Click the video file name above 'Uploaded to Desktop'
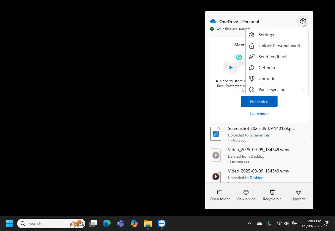The image size is (335, 231). (x=259, y=171)
